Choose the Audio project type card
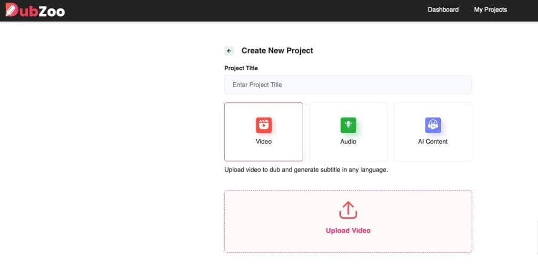Screen dimensions: 538x265 pos(348,152)
